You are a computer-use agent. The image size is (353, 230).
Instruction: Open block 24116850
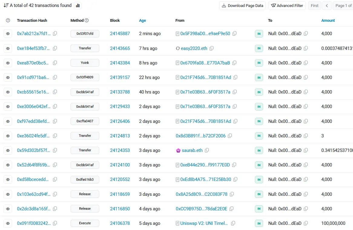click(120, 209)
